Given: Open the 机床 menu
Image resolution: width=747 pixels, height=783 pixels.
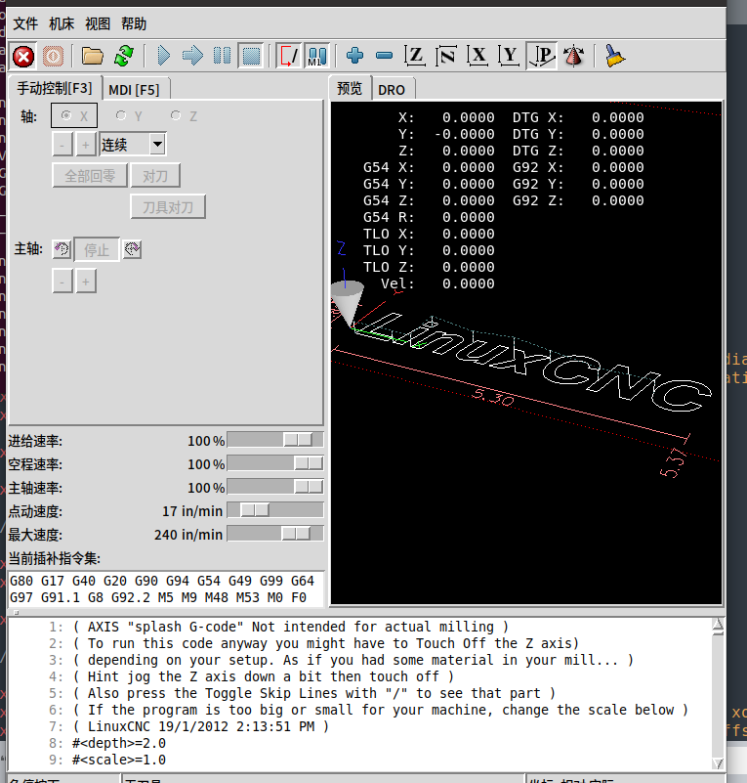Looking at the screenshot, I should [62, 24].
